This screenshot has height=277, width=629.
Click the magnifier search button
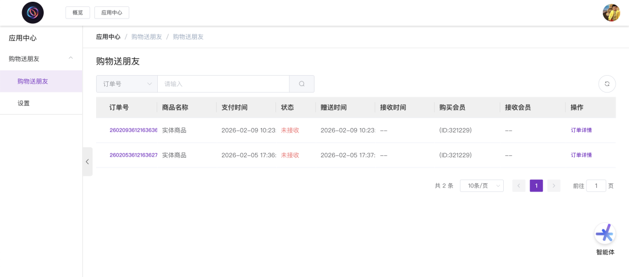[x=302, y=84]
